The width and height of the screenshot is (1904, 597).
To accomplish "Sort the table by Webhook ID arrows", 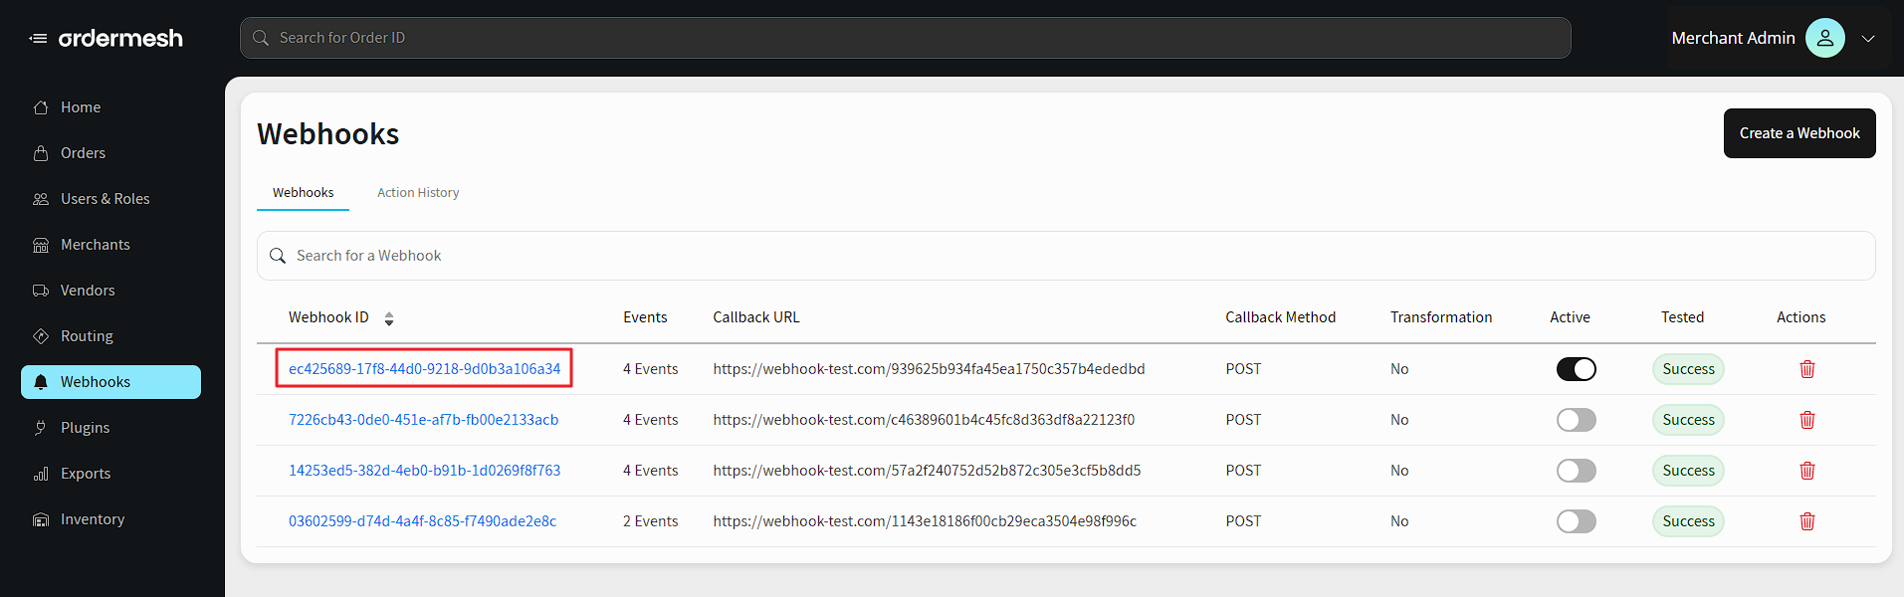I will click(389, 318).
